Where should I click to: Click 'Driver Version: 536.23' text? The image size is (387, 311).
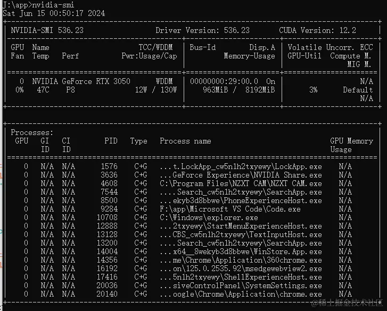[202, 30]
